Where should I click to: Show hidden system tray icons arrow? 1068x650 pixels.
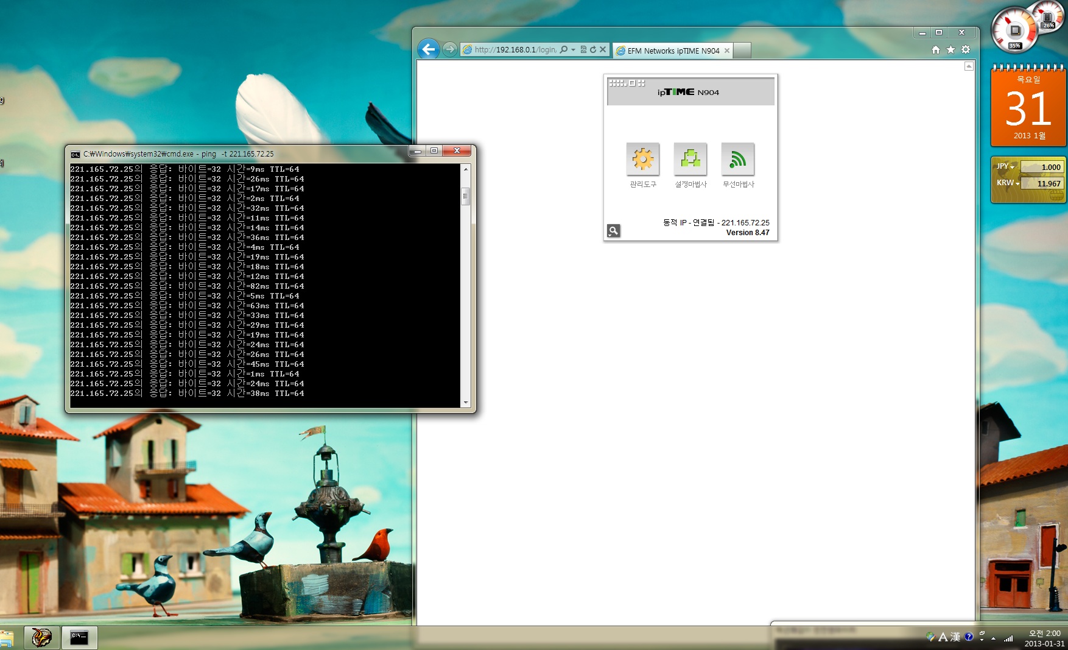[993, 638]
